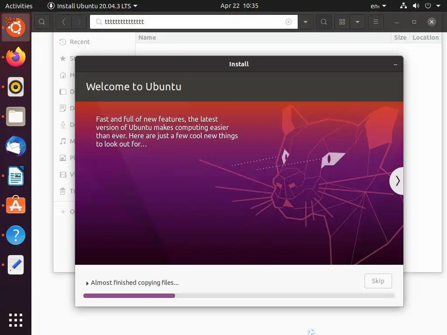
Task: Open search options dropdown in Files
Action: click(x=305, y=22)
